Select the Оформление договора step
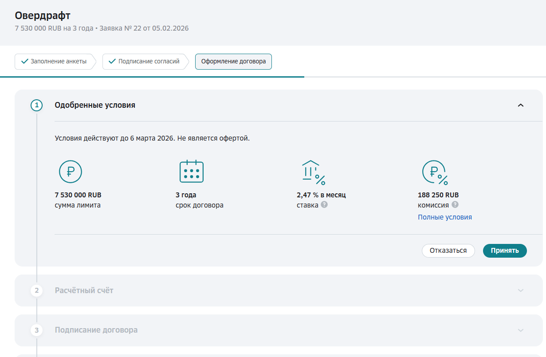Screen dimensions: 546x357 pyautogui.click(x=233, y=62)
